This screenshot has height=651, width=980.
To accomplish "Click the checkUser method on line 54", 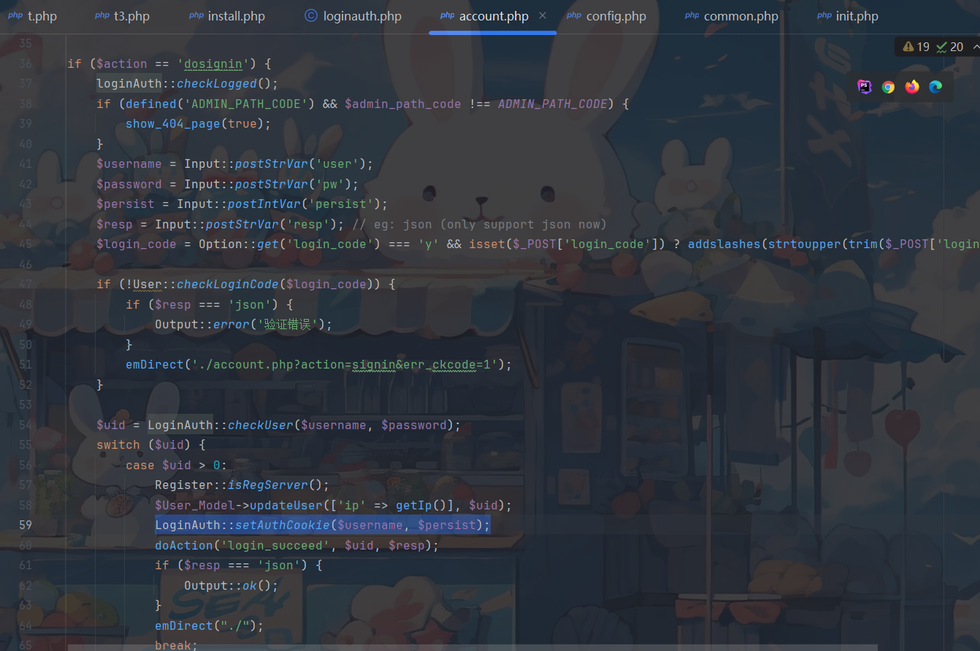I will [x=260, y=425].
